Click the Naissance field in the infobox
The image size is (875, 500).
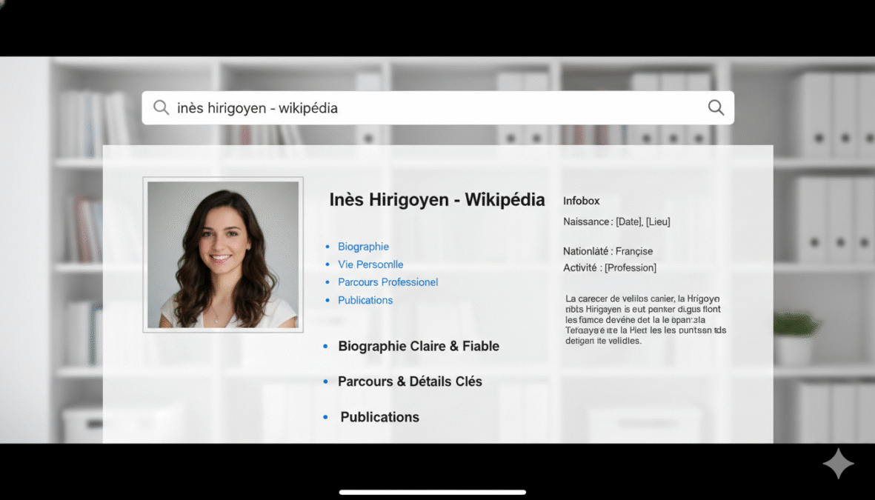coord(617,221)
